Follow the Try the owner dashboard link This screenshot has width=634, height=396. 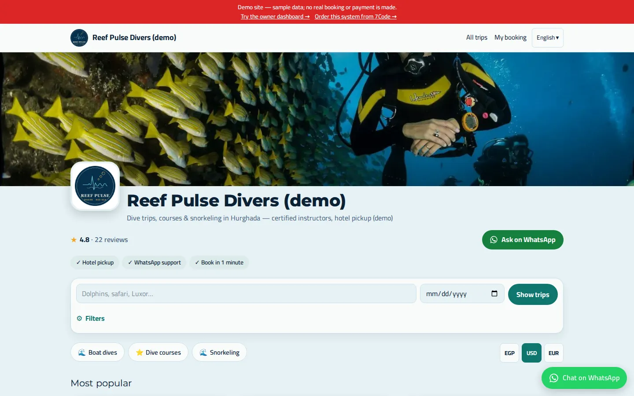[275, 17]
